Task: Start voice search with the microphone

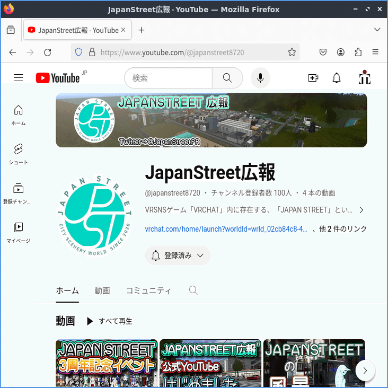Action: [260, 78]
